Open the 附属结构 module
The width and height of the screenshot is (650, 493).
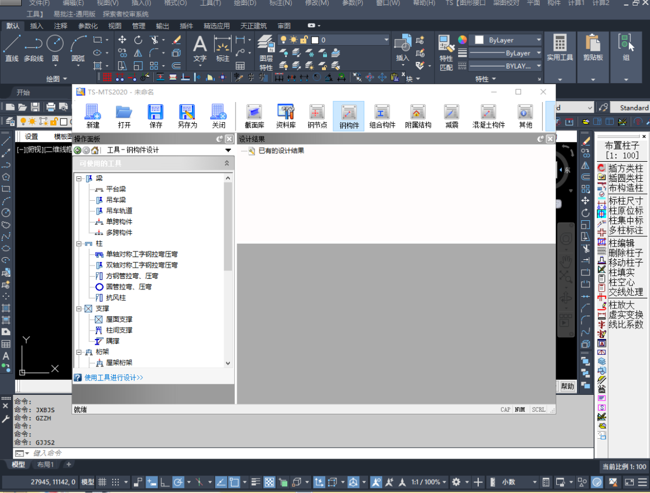tap(418, 116)
